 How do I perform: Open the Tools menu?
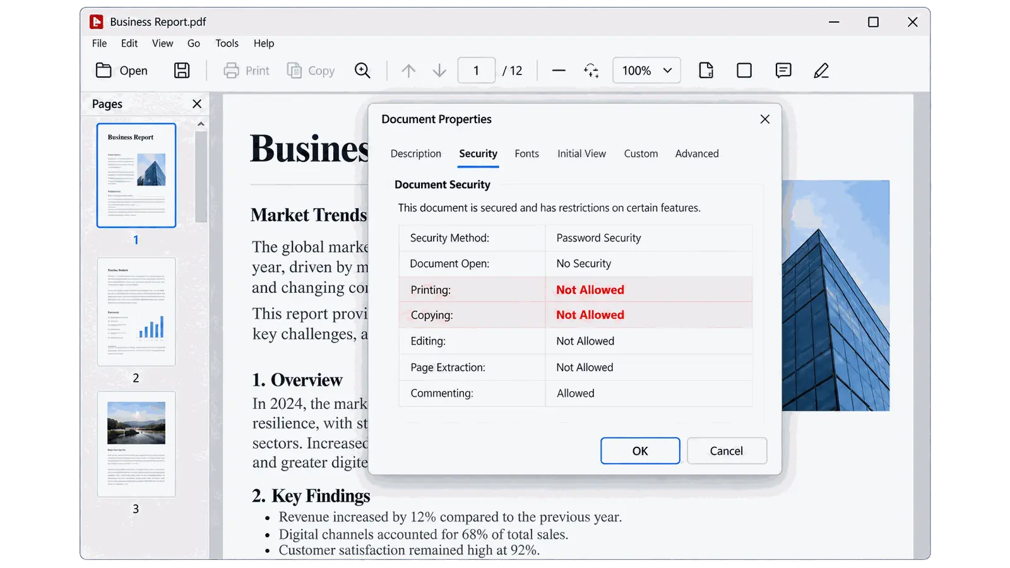coord(227,44)
